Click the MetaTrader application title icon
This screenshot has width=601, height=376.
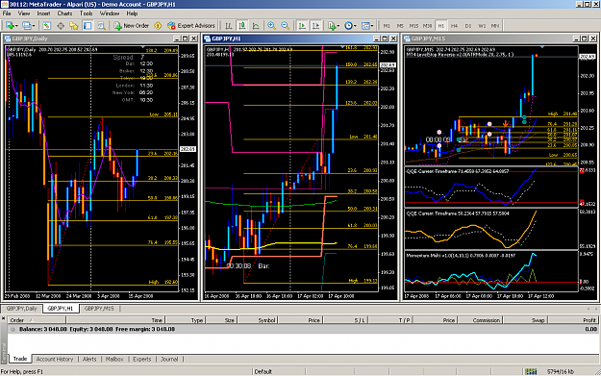coord(4,4)
